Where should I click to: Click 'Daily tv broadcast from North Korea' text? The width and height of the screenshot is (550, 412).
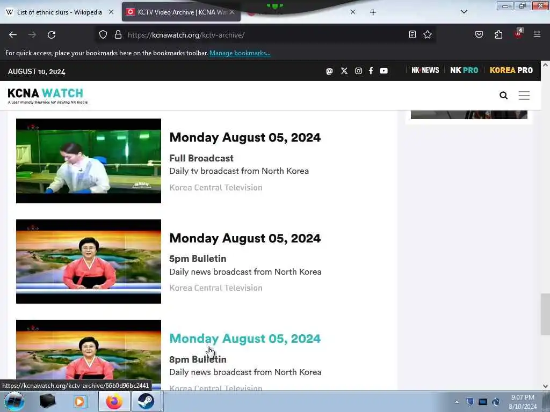[239, 171]
